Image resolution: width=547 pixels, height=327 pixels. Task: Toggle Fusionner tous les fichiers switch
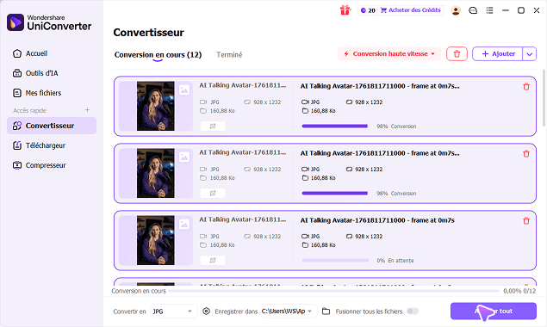[x=413, y=311]
